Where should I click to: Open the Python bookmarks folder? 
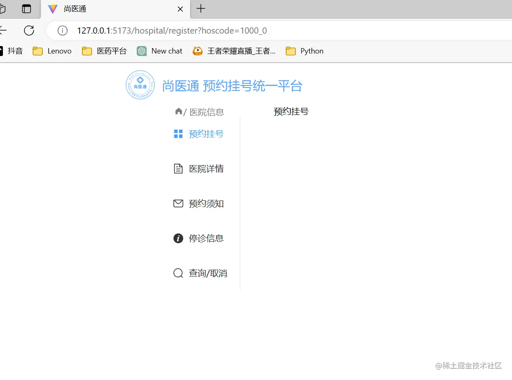[x=305, y=51]
